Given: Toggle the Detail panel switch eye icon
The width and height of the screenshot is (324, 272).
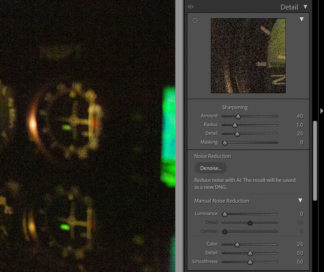Looking at the screenshot, I should click(191, 7).
